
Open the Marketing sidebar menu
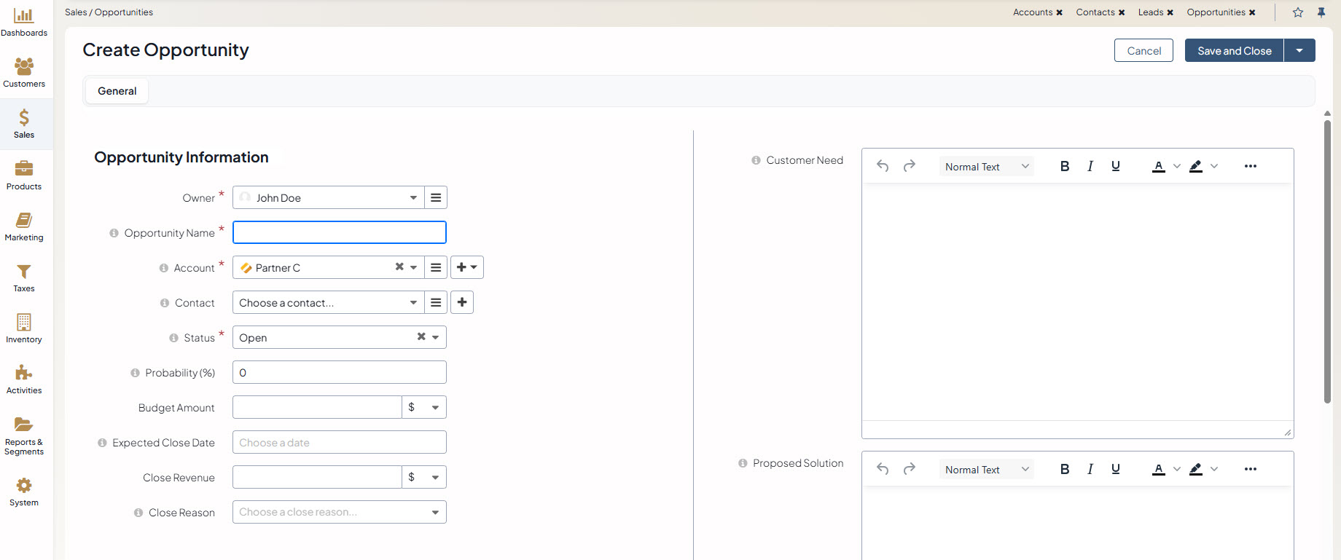pyautogui.click(x=24, y=226)
